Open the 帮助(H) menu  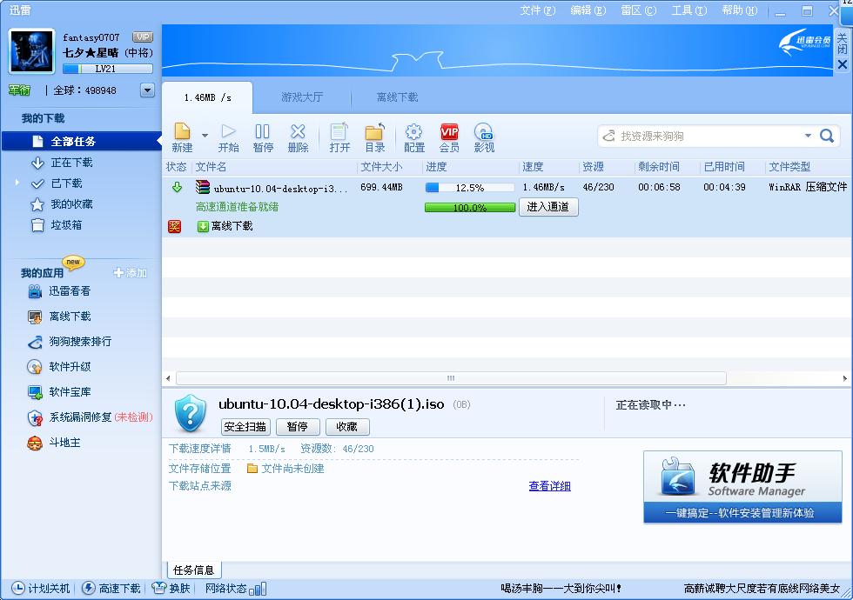coord(740,10)
